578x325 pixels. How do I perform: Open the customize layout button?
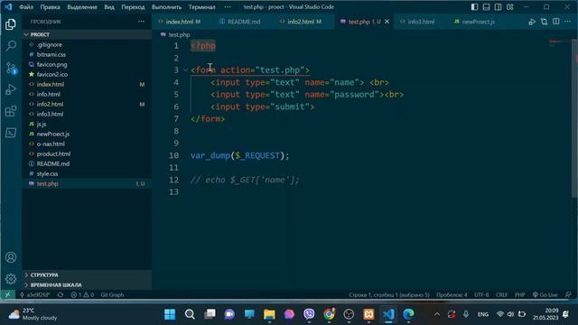click(x=509, y=7)
